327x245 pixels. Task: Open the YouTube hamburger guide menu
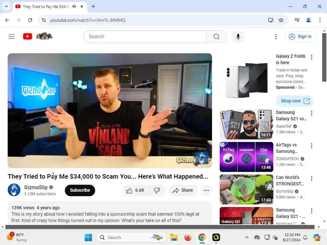click(x=11, y=37)
